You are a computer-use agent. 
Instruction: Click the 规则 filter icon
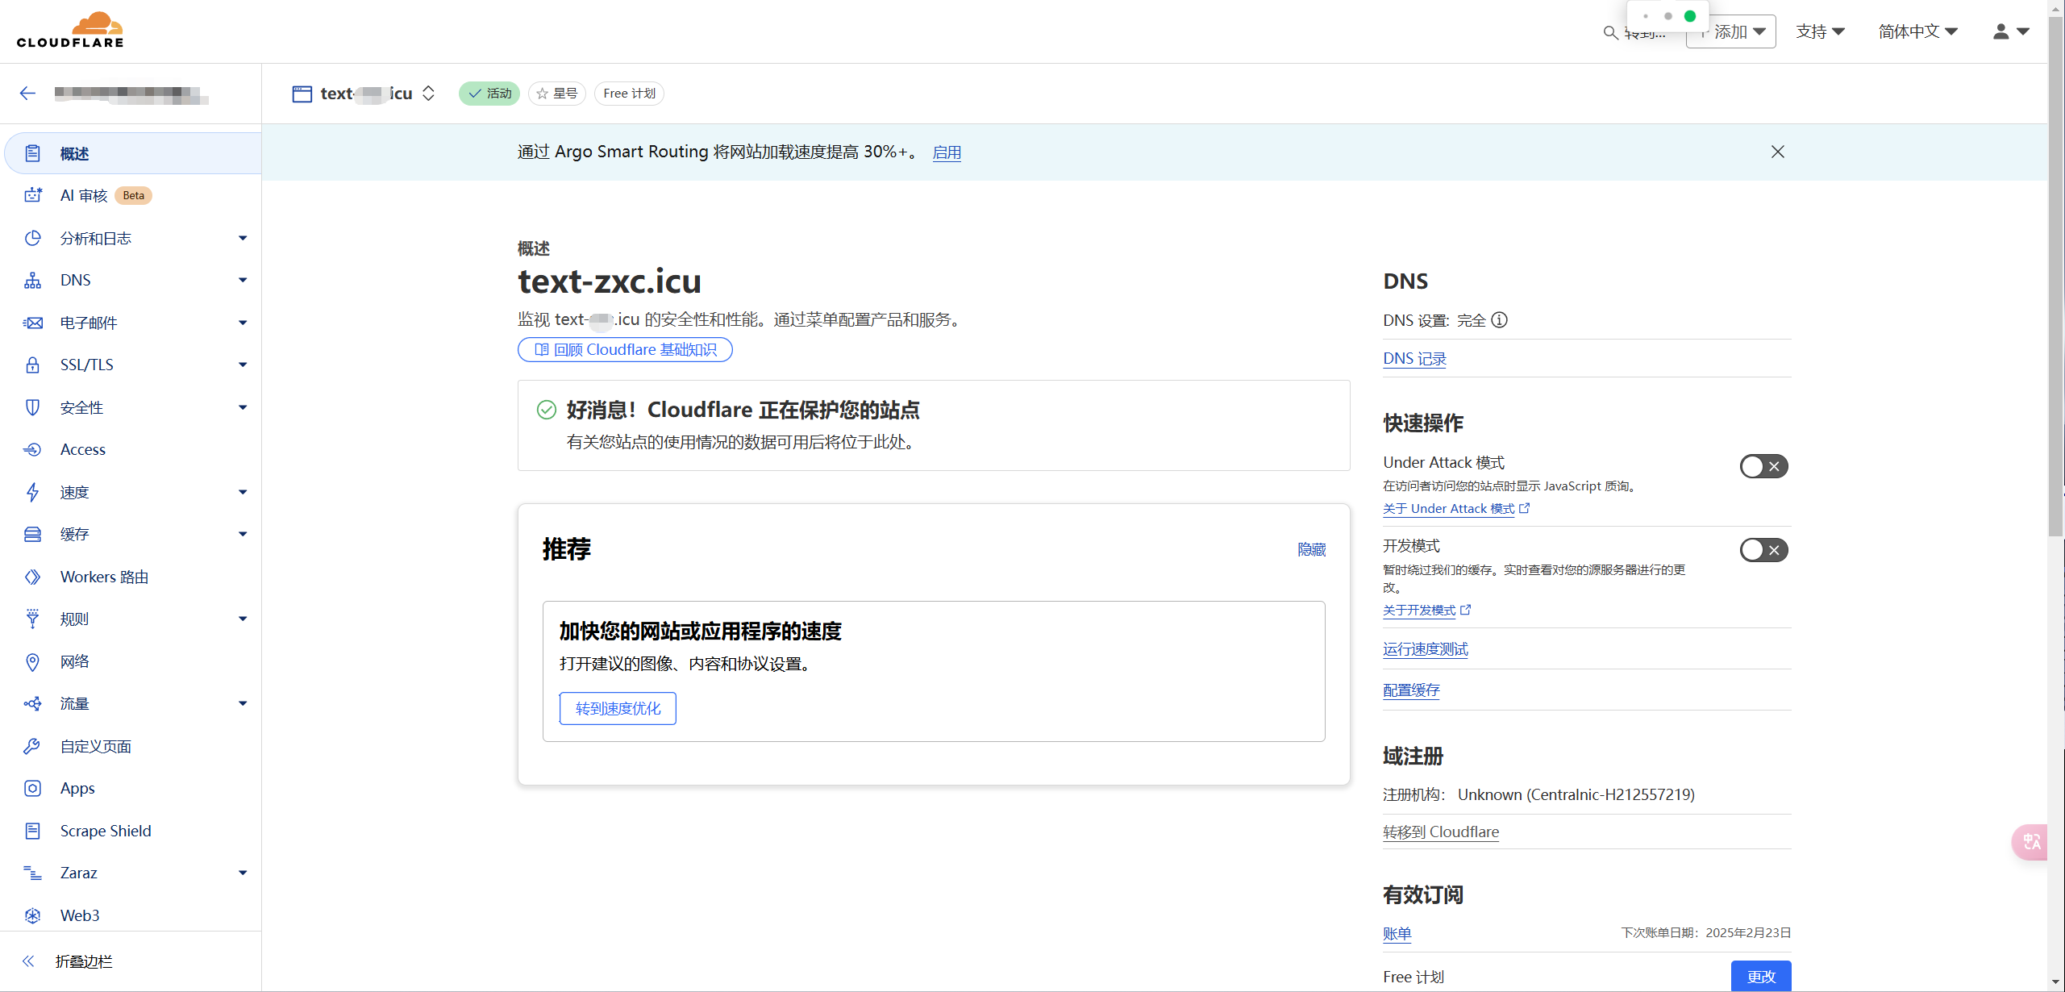point(32,619)
